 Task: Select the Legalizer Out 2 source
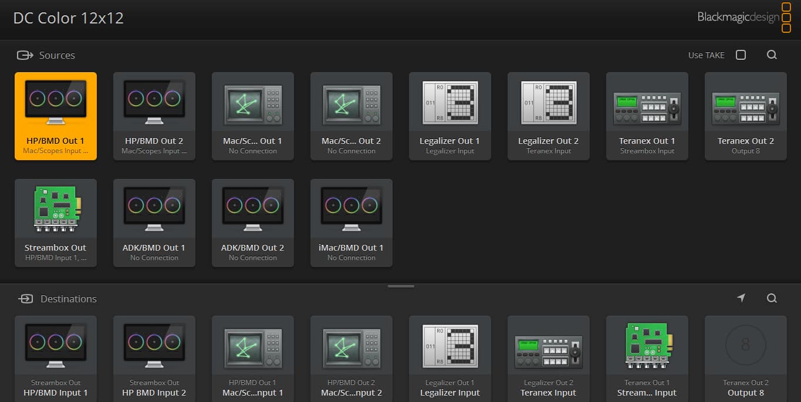pos(549,116)
